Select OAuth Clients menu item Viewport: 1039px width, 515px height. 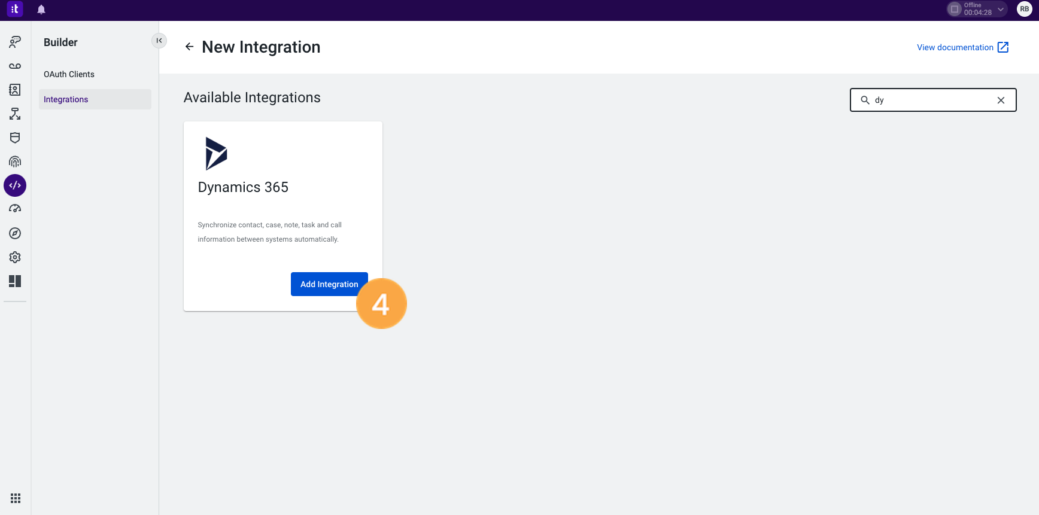pyautogui.click(x=69, y=74)
